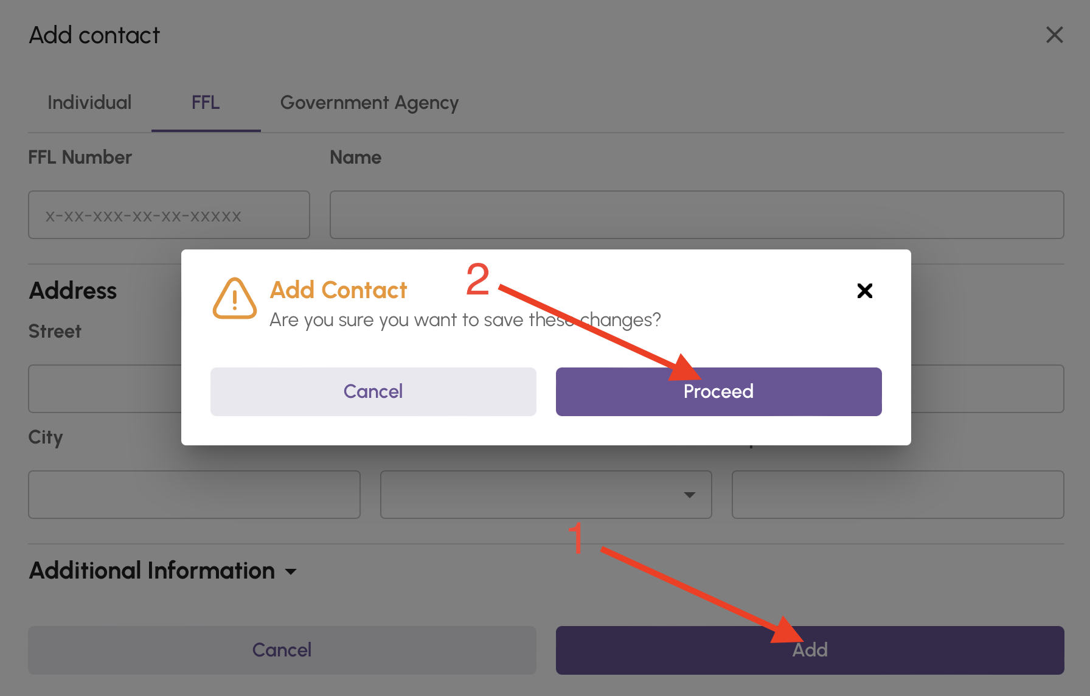Viewport: 1090px width, 696px height.
Task: Click the City input field
Action: pos(194,495)
